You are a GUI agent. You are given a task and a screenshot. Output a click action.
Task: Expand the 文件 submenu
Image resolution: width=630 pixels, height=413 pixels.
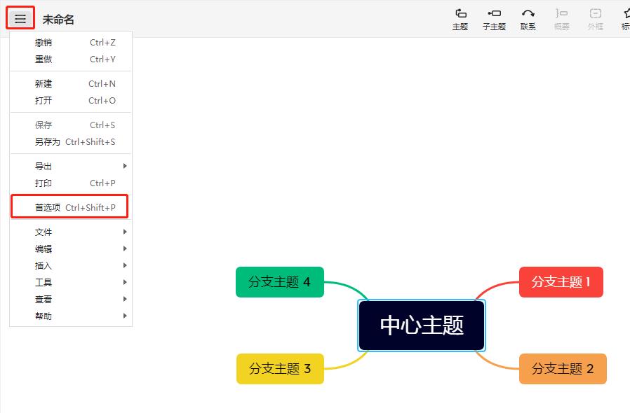71,232
